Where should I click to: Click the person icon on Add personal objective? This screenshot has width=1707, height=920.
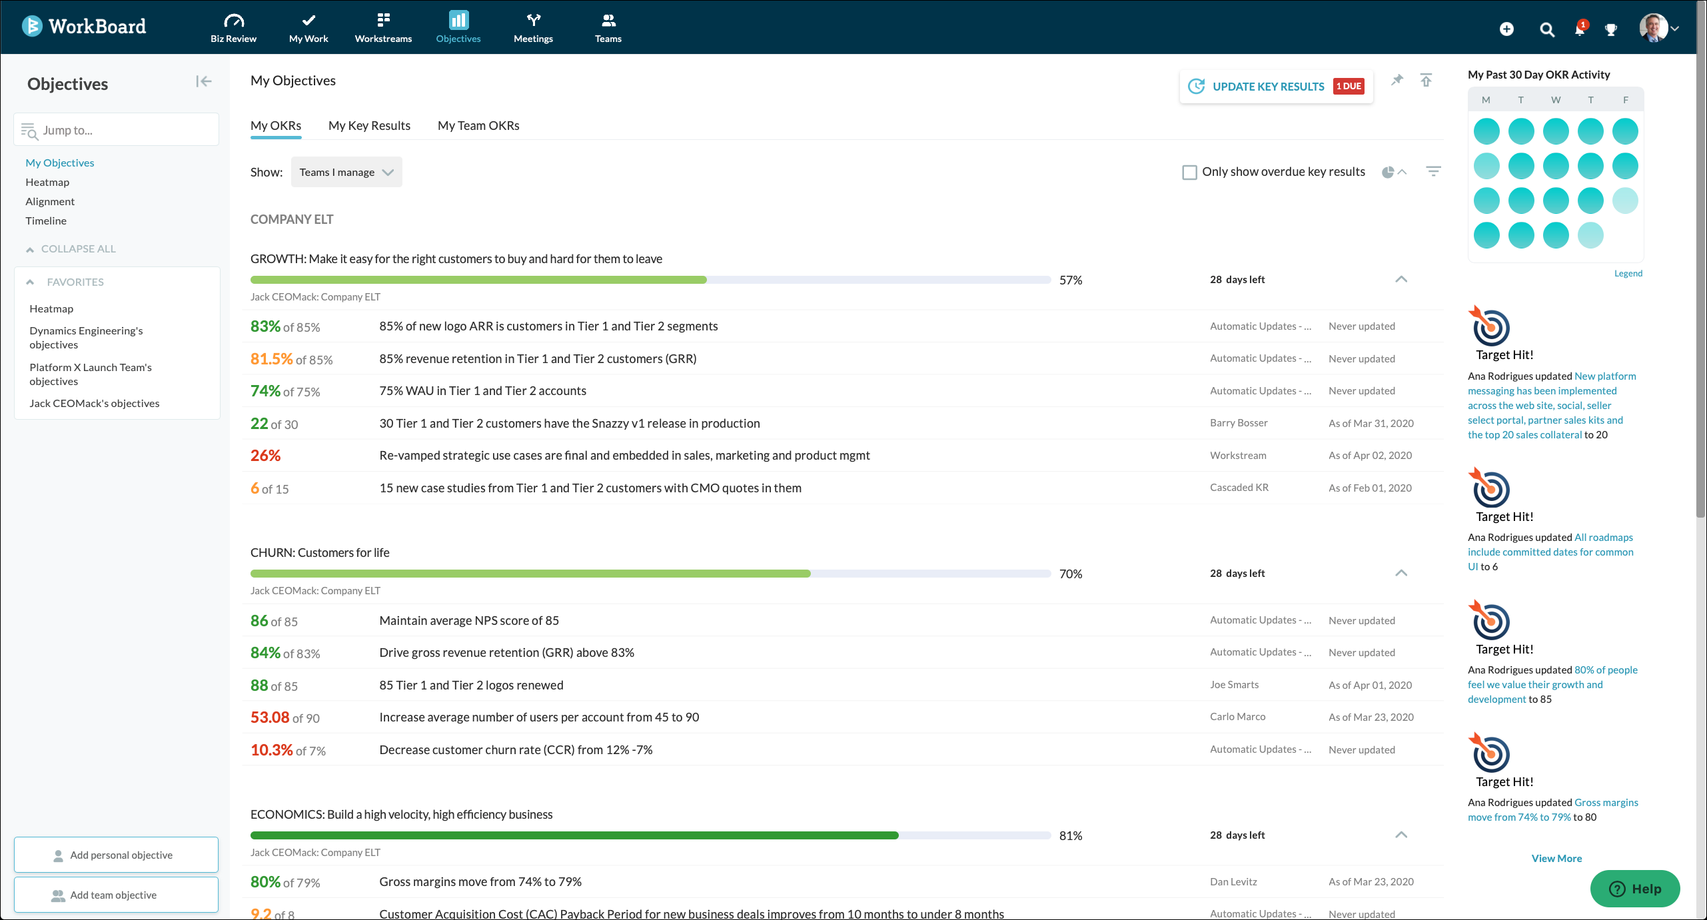(58, 855)
